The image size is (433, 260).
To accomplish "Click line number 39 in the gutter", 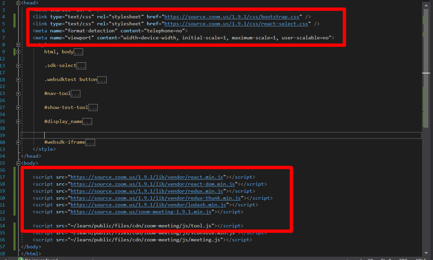I will (3, 135).
